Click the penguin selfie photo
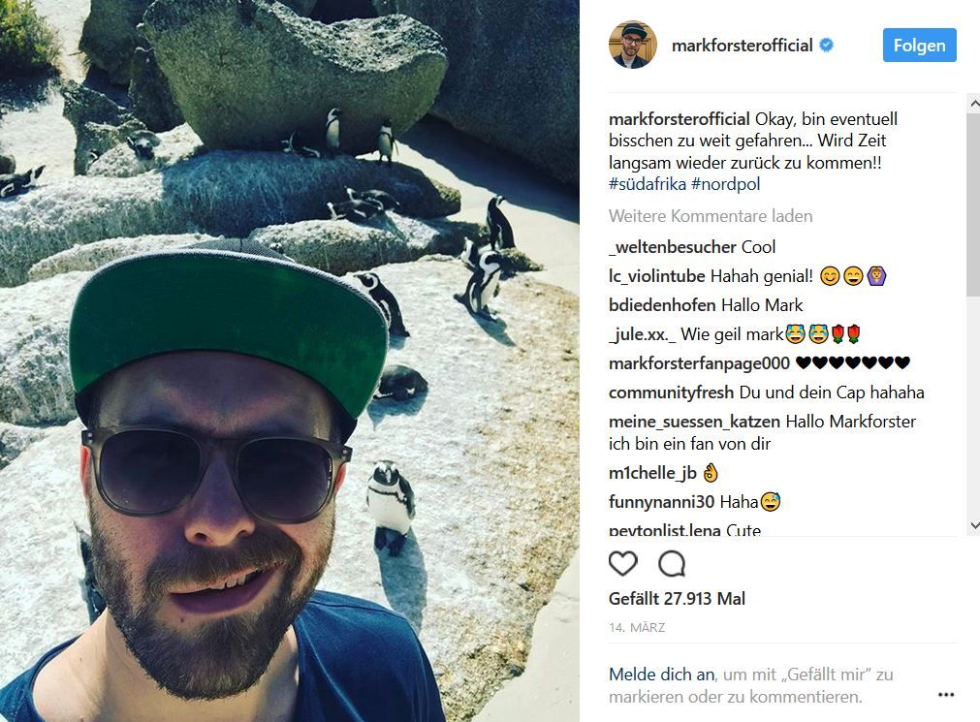 click(x=290, y=361)
